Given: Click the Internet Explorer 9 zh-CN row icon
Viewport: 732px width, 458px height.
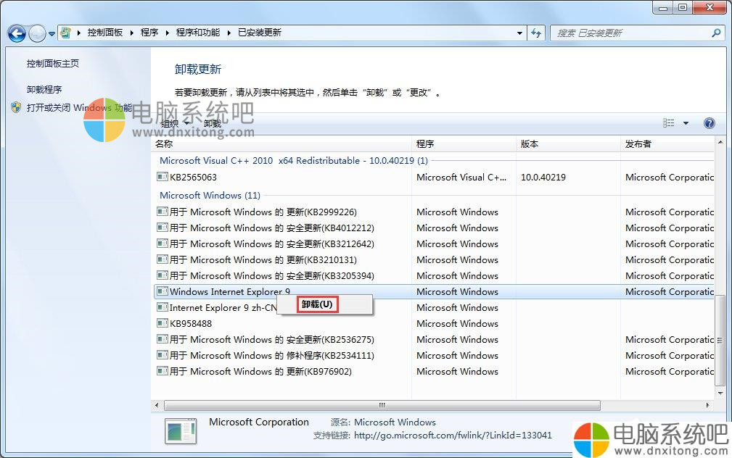Looking at the screenshot, I should pyautogui.click(x=163, y=307).
